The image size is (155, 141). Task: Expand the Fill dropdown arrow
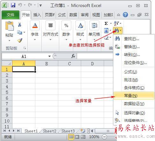(110, 31)
